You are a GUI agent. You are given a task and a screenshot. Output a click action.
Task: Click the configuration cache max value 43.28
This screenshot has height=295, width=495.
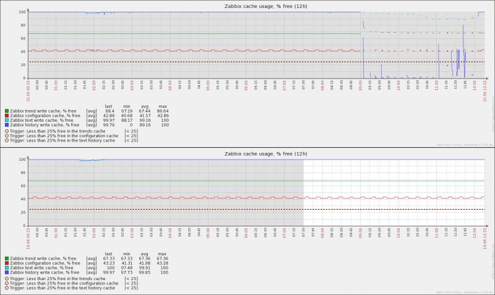point(162,263)
